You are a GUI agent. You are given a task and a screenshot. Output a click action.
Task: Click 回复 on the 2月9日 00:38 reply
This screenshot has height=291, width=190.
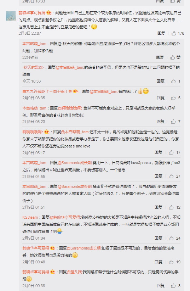tap(161, 286)
